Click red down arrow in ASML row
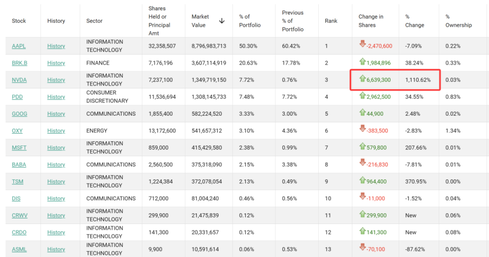 click(x=362, y=248)
